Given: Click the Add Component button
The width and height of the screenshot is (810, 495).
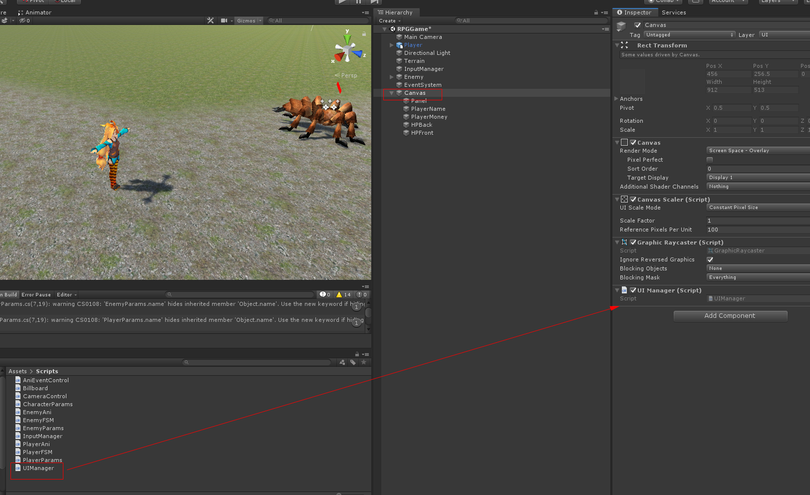Looking at the screenshot, I should click(x=730, y=316).
